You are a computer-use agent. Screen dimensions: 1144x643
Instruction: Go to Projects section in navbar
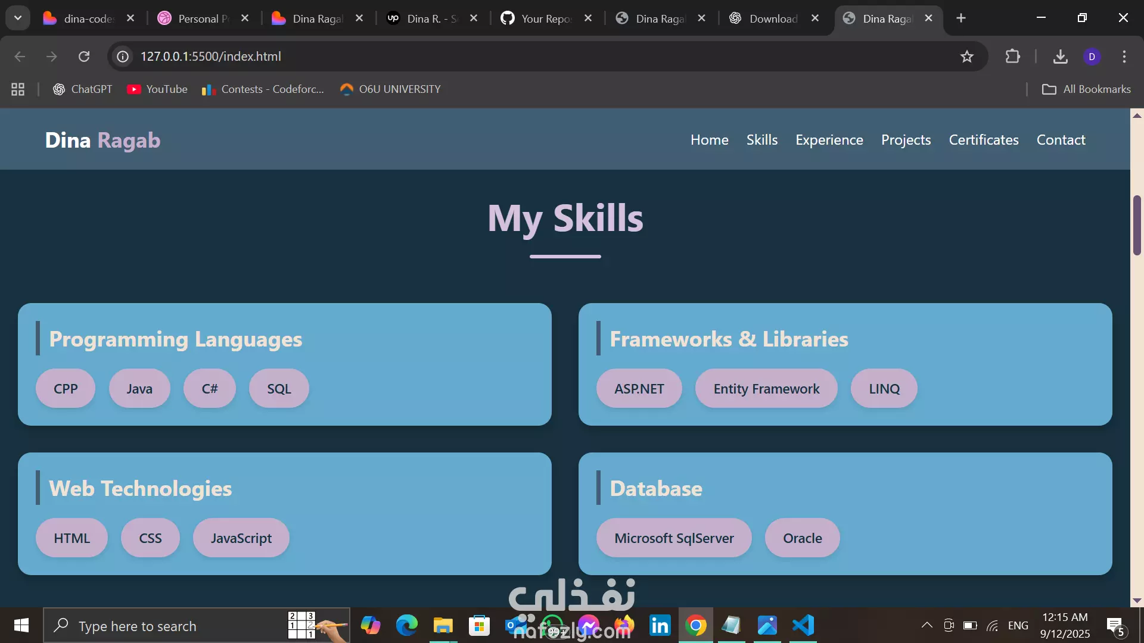[906, 140]
